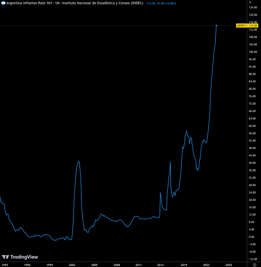Image resolution: width=261 pixels, height=267 pixels.
Task: Click the 2019 label on time axis
Action: pos(184,265)
